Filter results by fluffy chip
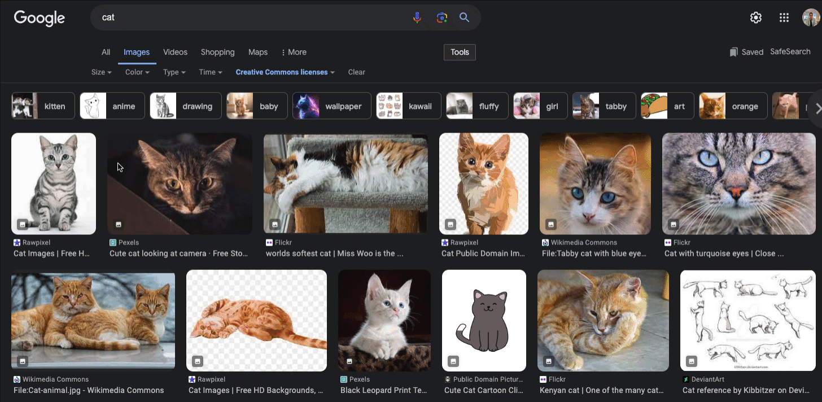The height and width of the screenshot is (402, 822). [x=477, y=106]
